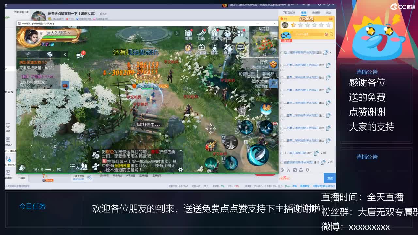Screen dimensions: 418x235
Task: Collapse the quest tracker arrow
Action: pyautogui.click(x=65, y=55)
